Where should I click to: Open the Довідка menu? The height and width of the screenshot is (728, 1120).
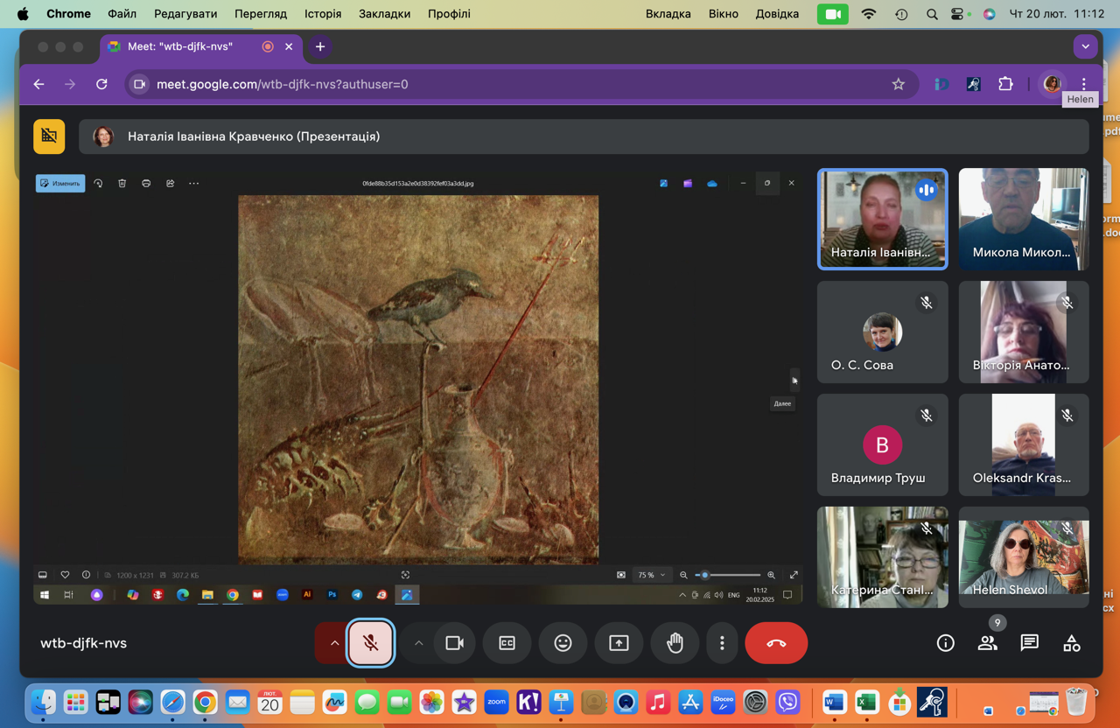point(776,14)
